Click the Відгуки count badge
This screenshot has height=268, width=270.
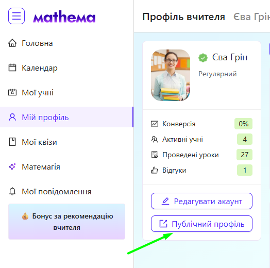(x=245, y=170)
